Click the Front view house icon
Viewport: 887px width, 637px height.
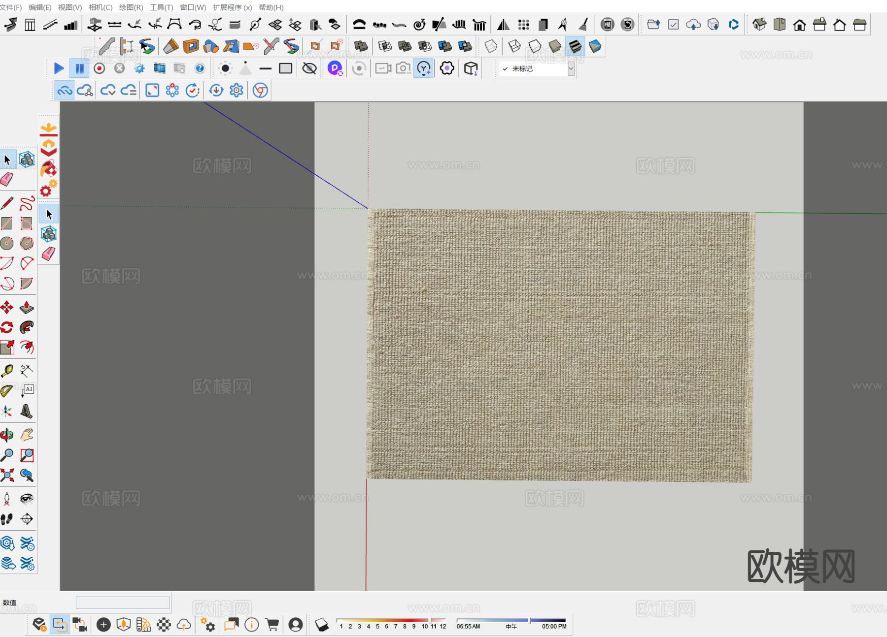pyautogui.click(x=800, y=25)
